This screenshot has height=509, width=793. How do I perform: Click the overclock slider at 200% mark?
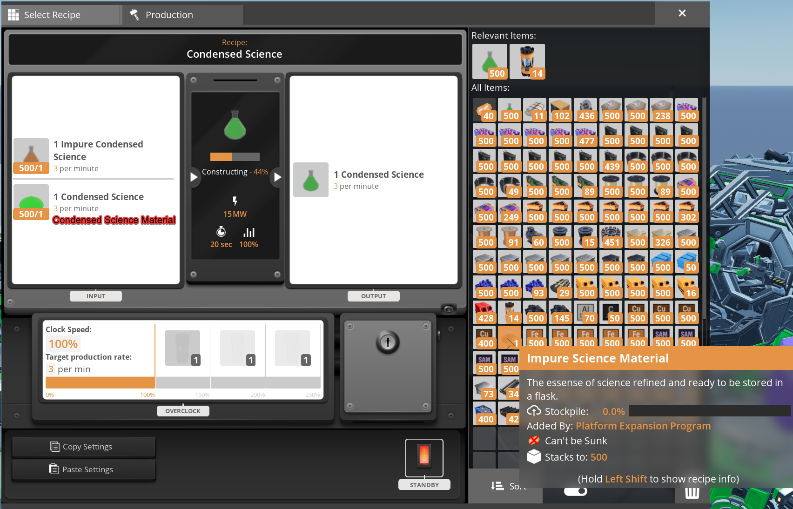(266, 382)
